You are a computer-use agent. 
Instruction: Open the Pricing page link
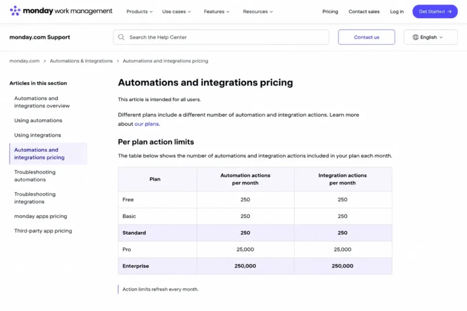(330, 11)
